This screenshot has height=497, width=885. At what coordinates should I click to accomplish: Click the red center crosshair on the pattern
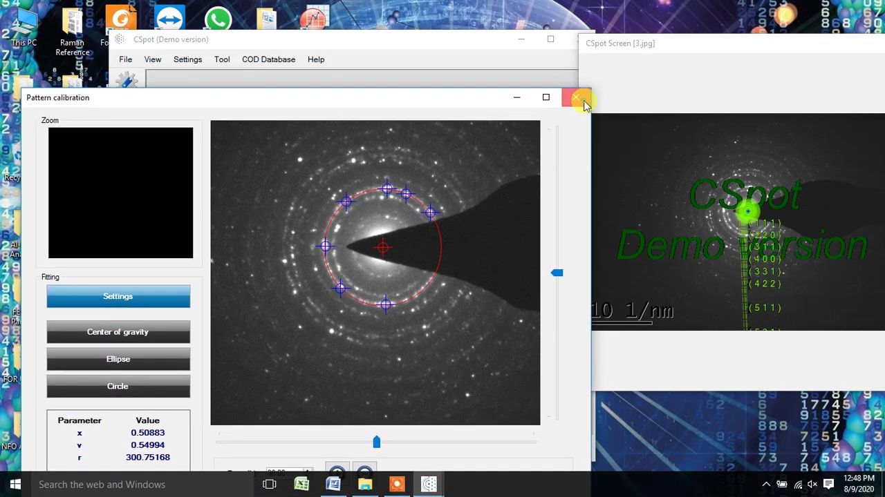point(383,247)
